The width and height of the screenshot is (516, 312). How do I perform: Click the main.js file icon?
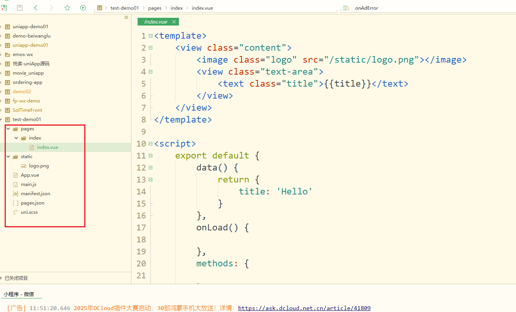tap(15, 184)
